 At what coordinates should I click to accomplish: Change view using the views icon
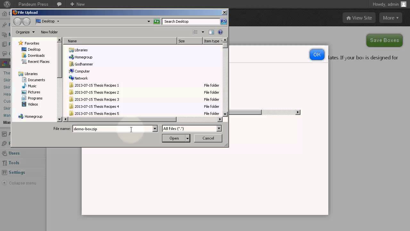195,32
